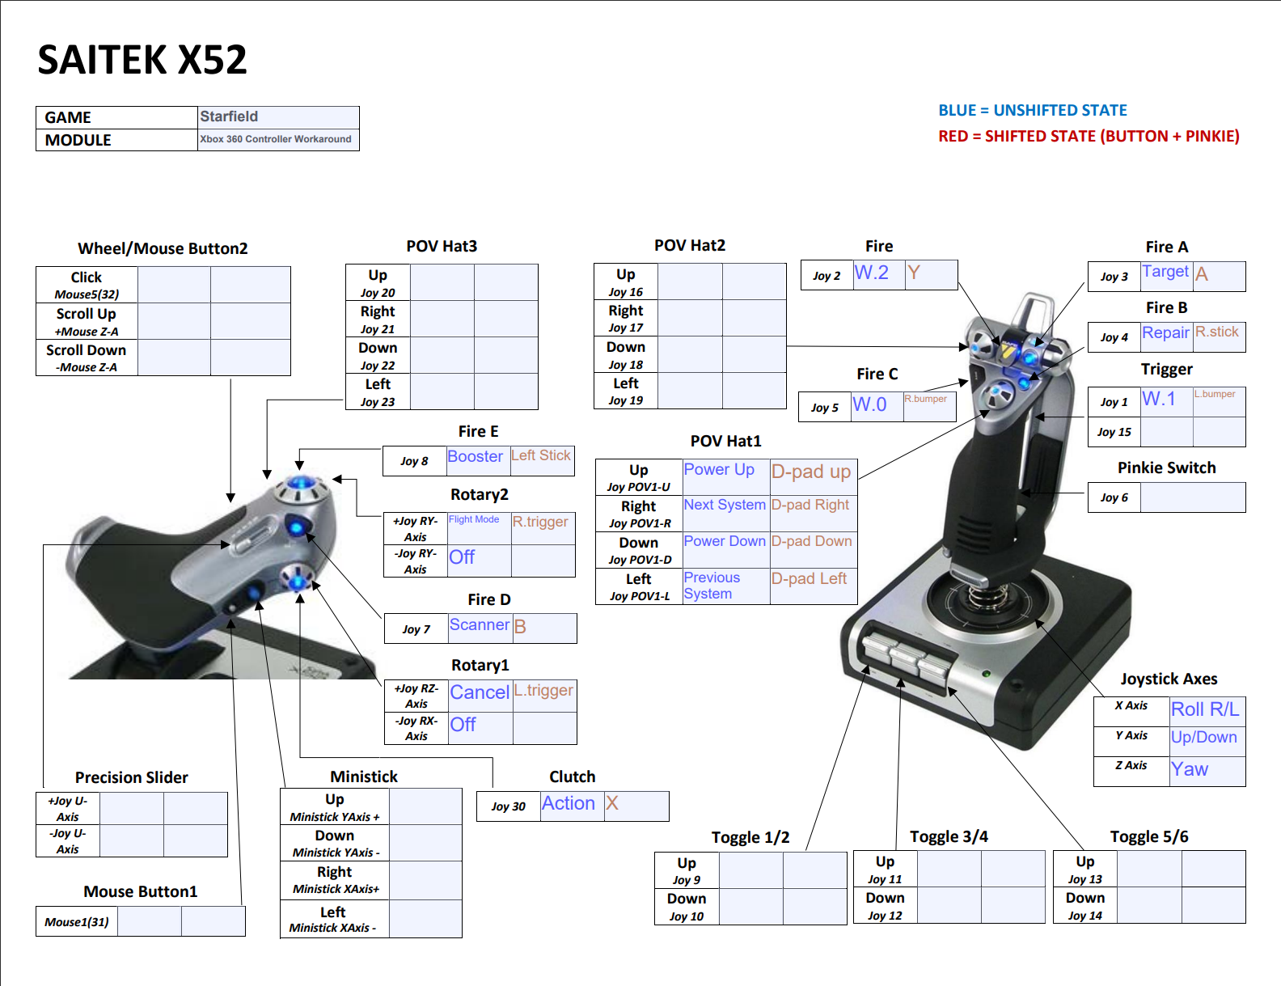1281x986 pixels.
Task: Click Flight Mode cell in Rotary2
Action: [479, 528]
